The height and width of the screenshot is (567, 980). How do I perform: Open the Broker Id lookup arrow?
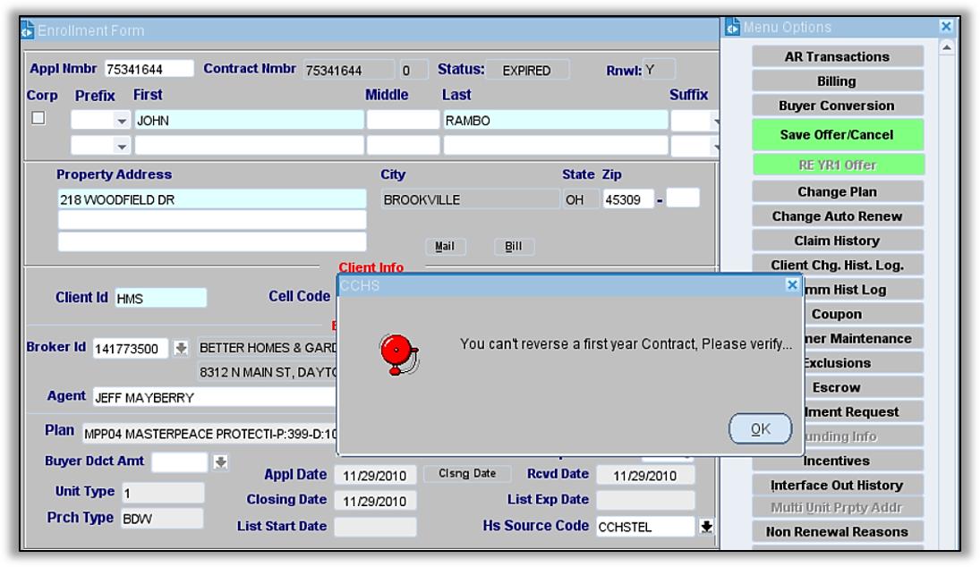pyautogui.click(x=182, y=348)
